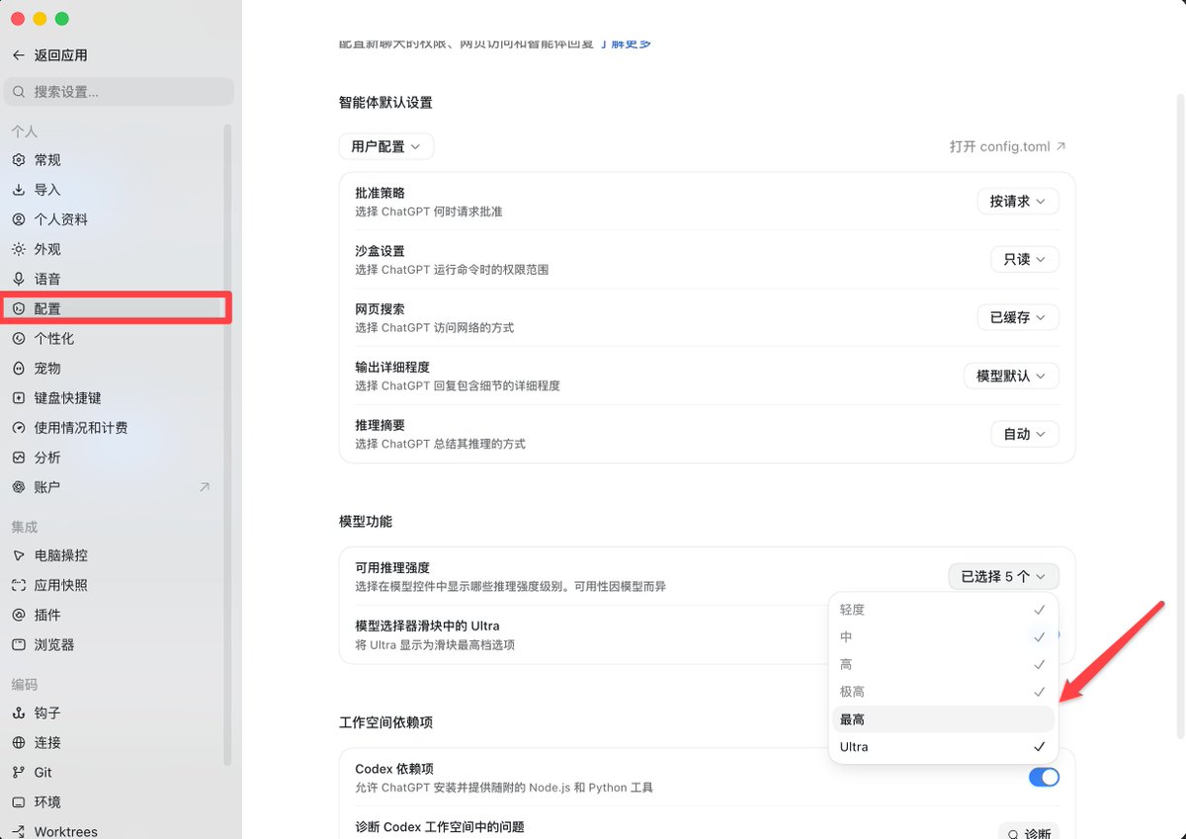Click the 浏览器 window icon
Screen dimensions: 1186x839
pyautogui.click(x=19, y=644)
